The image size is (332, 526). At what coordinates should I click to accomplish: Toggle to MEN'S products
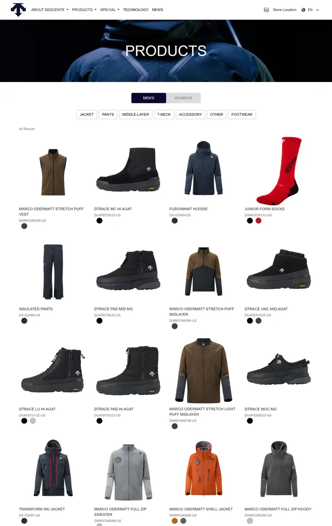(x=148, y=98)
